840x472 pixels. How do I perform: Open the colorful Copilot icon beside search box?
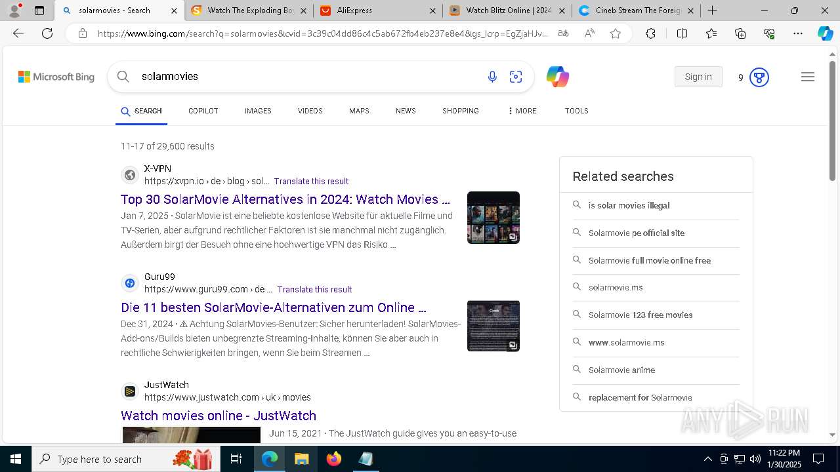[557, 77]
